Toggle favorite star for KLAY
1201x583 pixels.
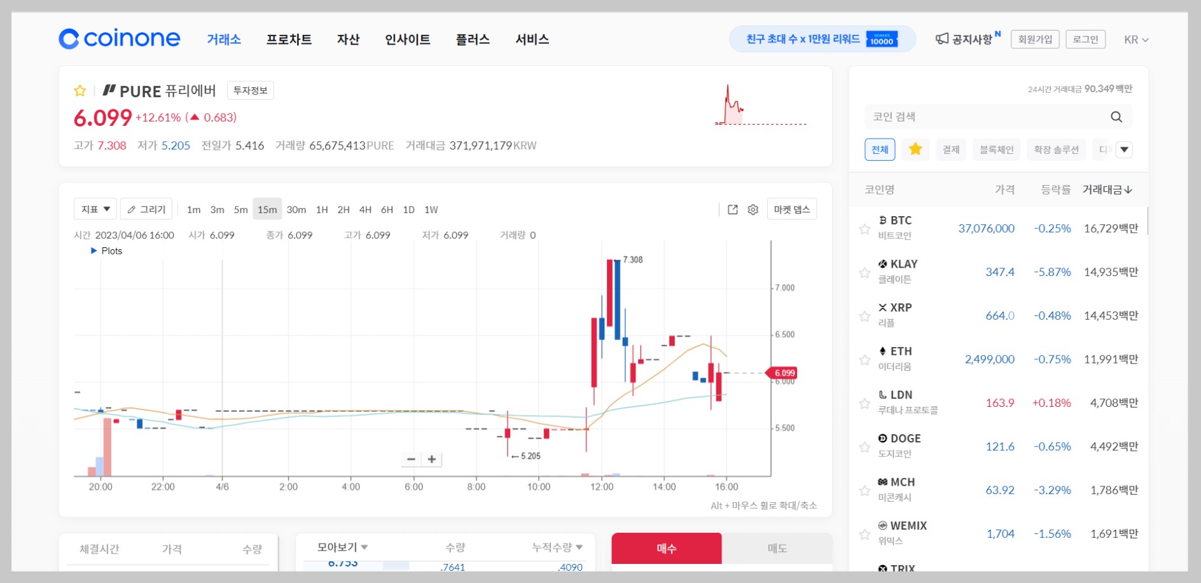pos(864,273)
